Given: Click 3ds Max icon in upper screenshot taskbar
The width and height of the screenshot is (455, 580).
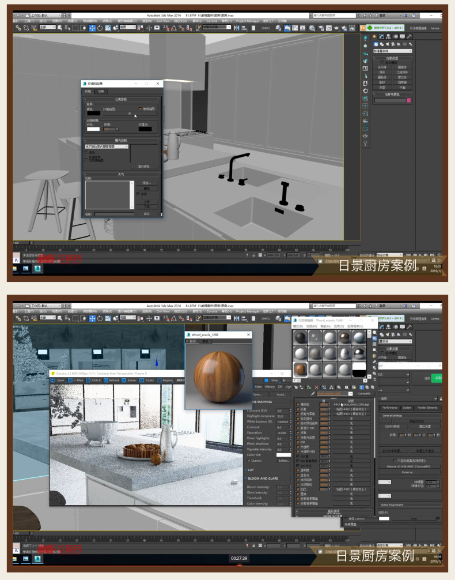Looking at the screenshot, I should [37, 269].
